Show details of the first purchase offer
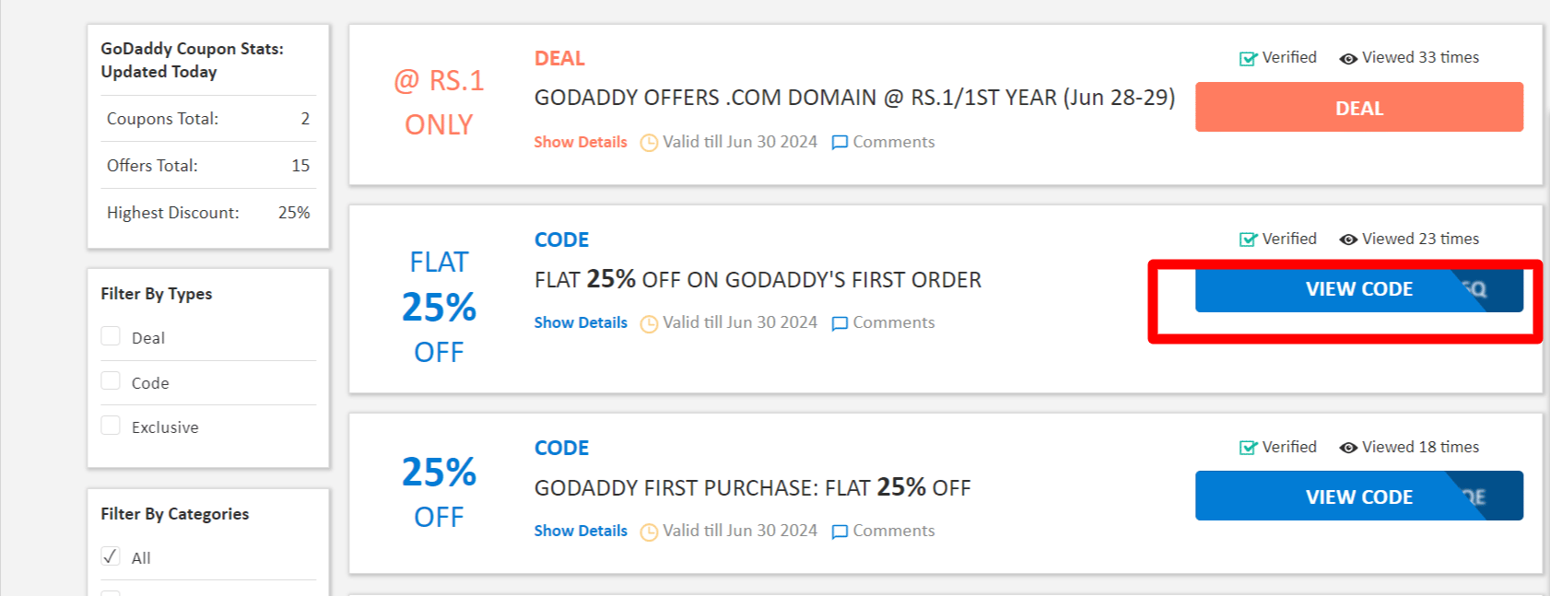Viewport: 1550px width, 596px height. [x=580, y=531]
